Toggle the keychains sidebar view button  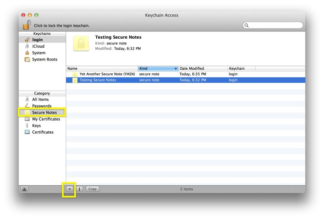coord(24,189)
